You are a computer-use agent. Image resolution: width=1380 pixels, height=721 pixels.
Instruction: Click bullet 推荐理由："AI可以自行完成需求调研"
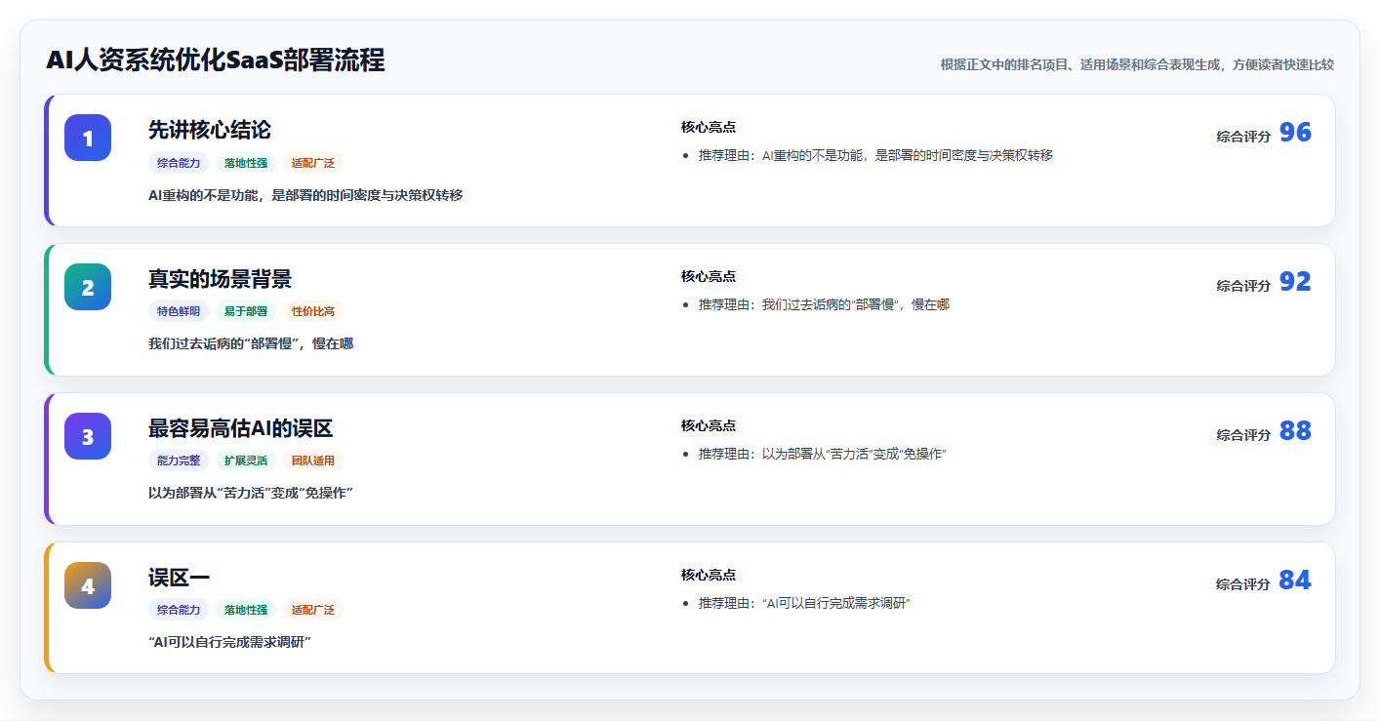(804, 603)
